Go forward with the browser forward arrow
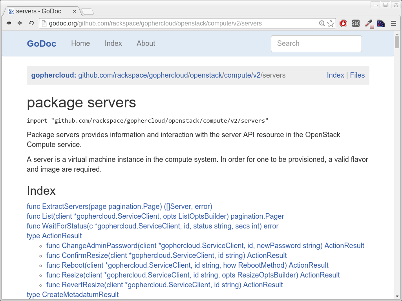 (20, 23)
